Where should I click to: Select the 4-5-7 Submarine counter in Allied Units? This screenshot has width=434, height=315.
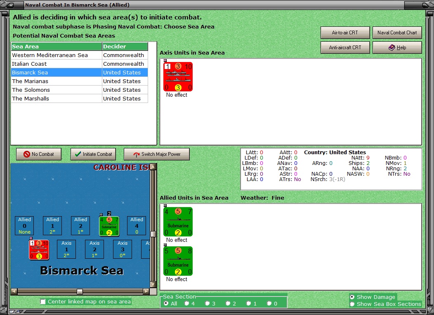pos(178,222)
